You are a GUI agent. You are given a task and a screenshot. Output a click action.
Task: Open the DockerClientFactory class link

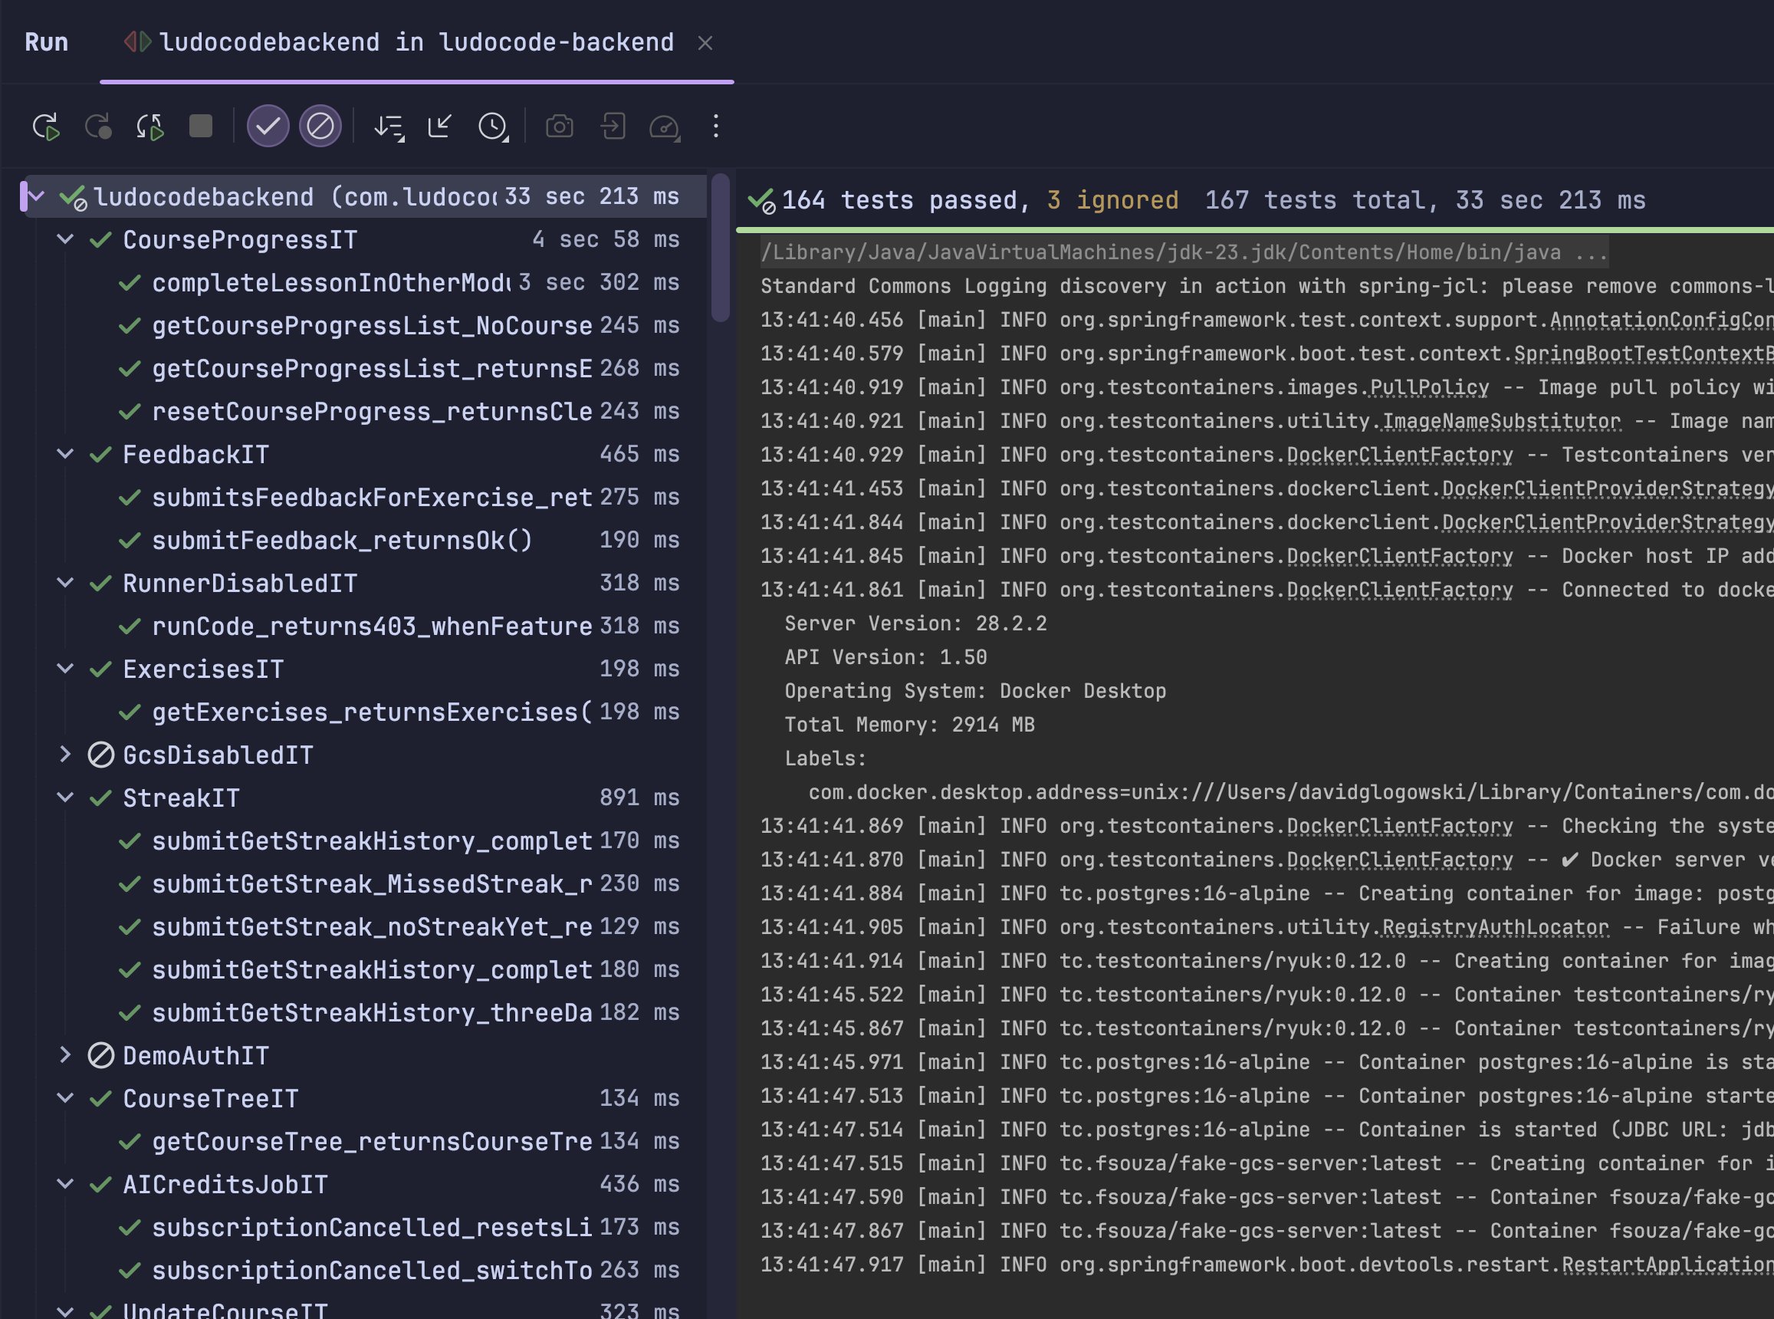click(x=1399, y=455)
